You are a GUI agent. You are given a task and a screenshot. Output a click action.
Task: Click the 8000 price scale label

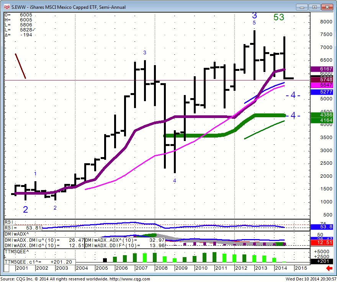coord(326,22)
